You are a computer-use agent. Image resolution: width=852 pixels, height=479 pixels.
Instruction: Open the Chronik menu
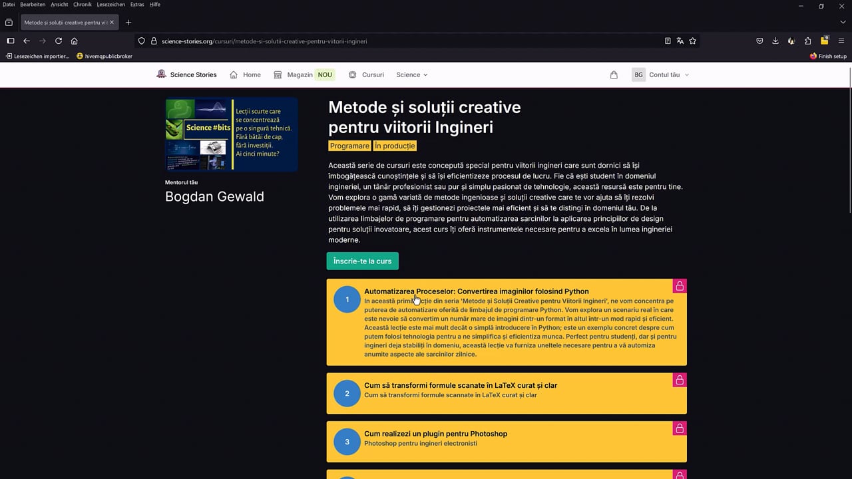pos(83,5)
